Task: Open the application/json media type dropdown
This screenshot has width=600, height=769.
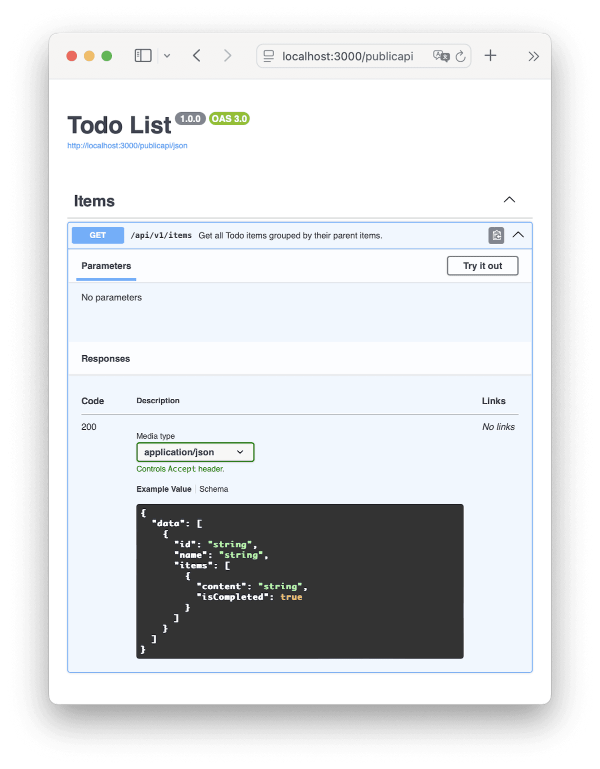Action: coord(195,452)
